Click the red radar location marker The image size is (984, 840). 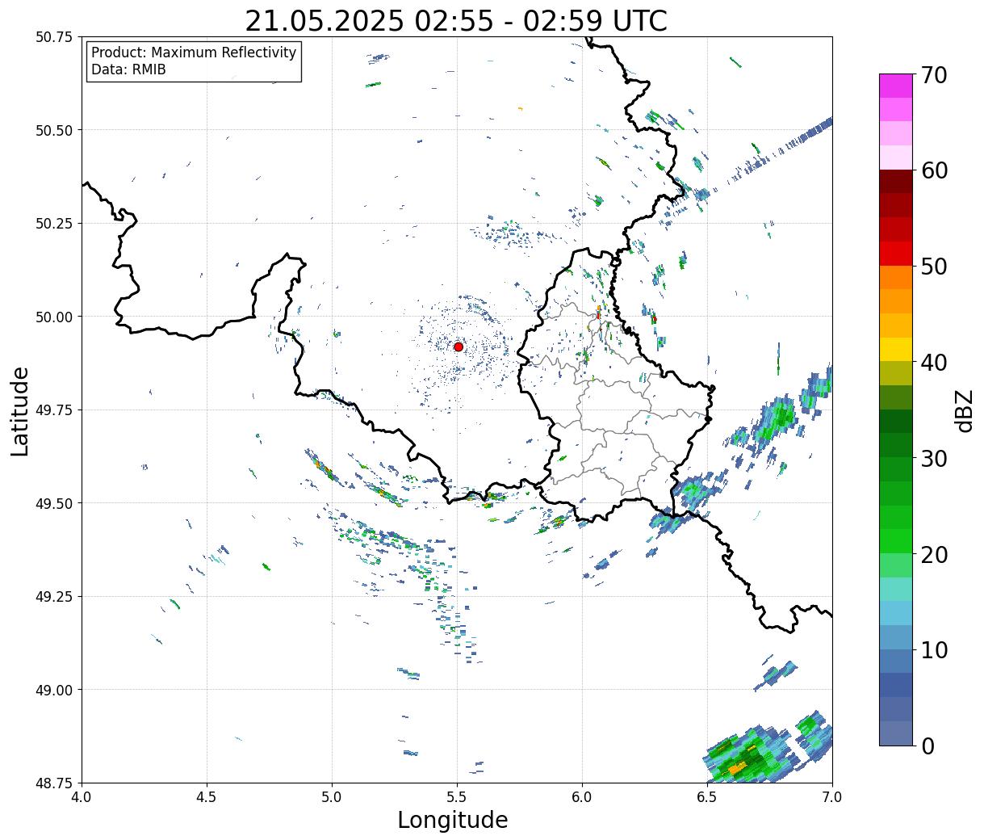point(459,346)
